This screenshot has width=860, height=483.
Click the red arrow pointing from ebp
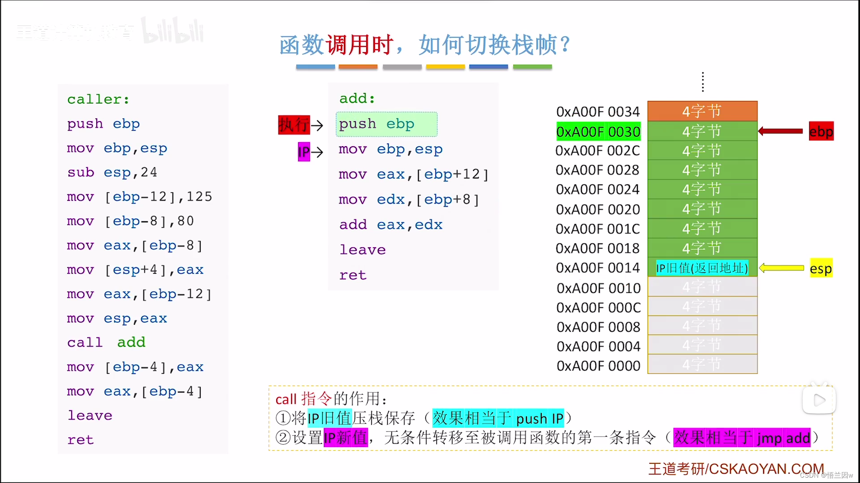point(780,131)
